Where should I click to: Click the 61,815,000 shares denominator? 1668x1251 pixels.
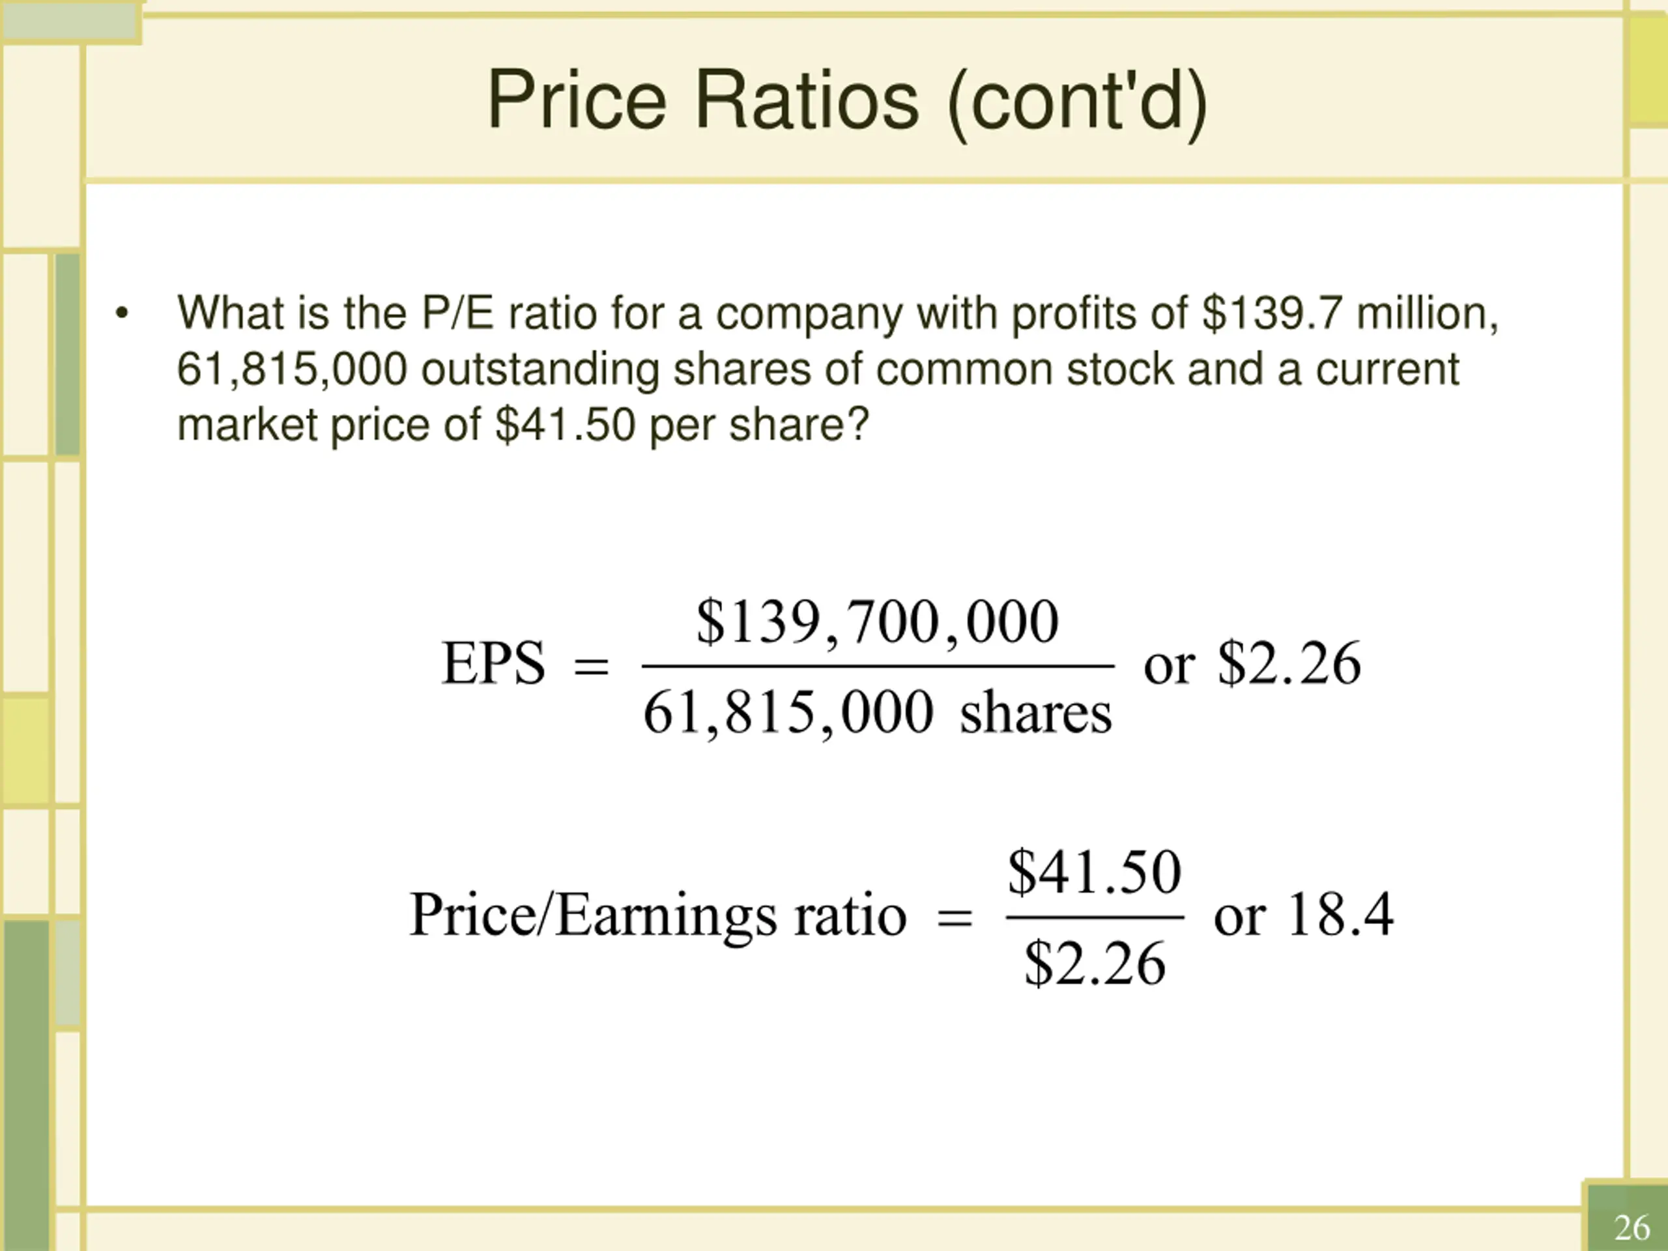878,712
